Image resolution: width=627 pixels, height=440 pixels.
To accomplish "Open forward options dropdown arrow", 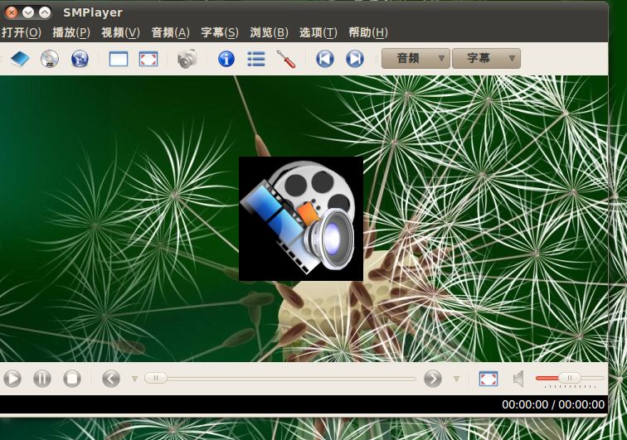I will pyautogui.click(x=456, y=379).
